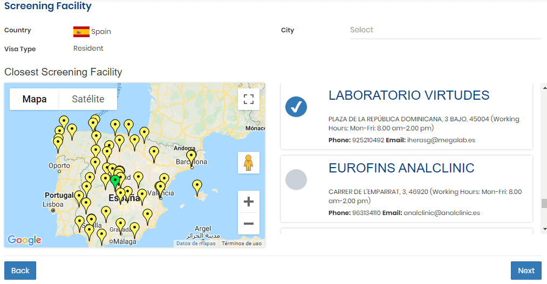Click the Google logo on map
This screenshot has height=284, width=547.
pos(24,240)
